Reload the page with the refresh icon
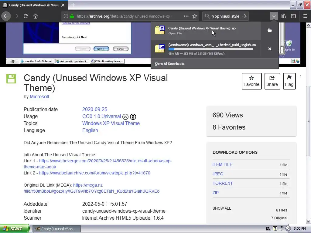311x233 pixels. (x=26, y=16)
